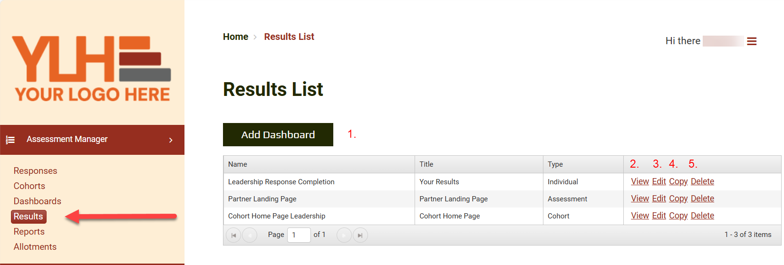Copy Cohort Home Page Leadership row
784x265 pixels.
pos(678,216)
